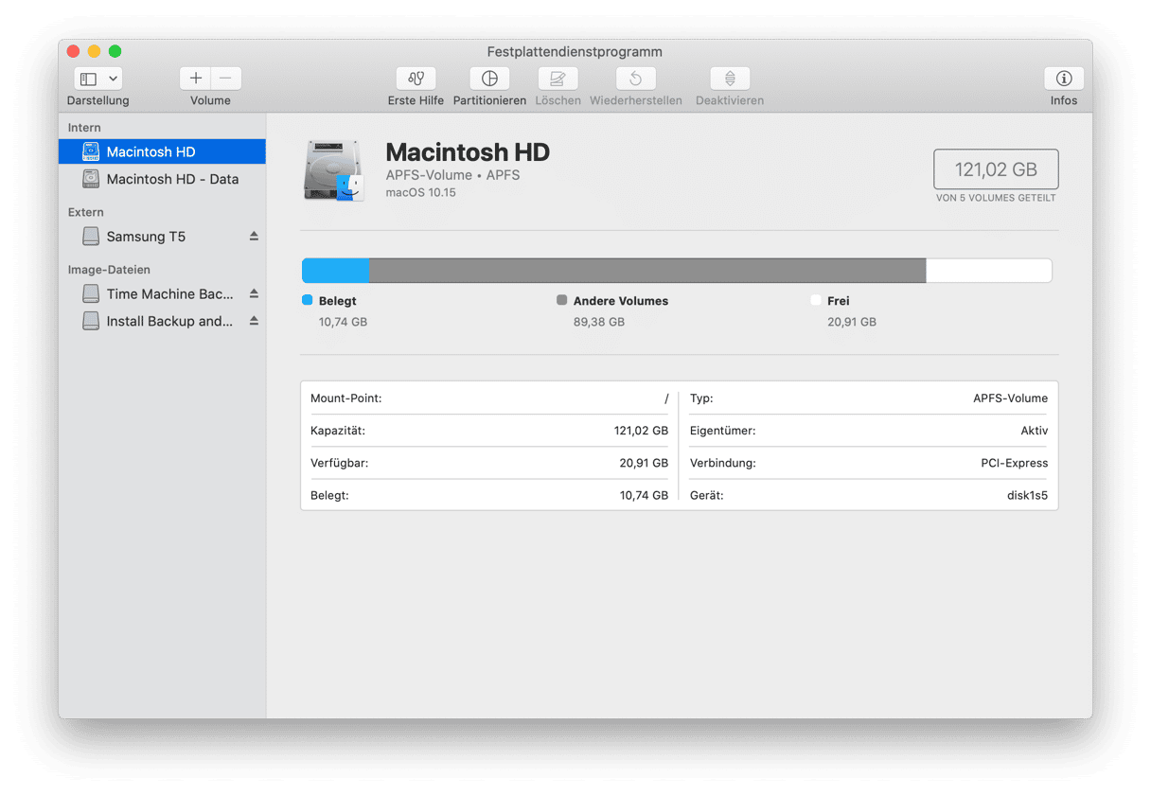This screenshot has width=1151, height=796.
Task: Click the Erste Hilfe stethoscope icon
Action: click(x=416, y=79)
